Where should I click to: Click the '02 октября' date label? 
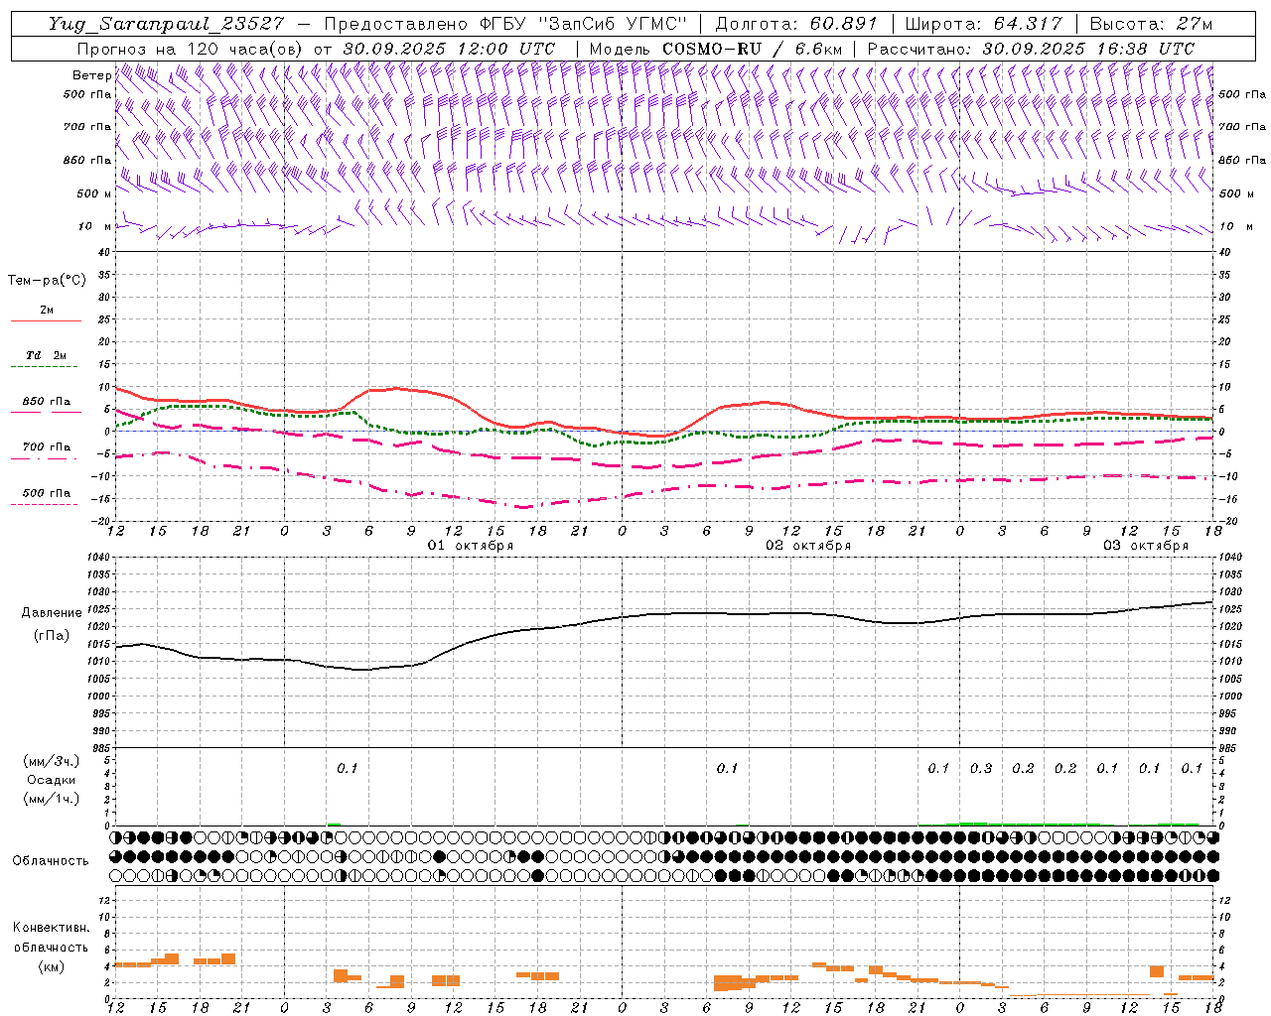click(x=808, y=546)
